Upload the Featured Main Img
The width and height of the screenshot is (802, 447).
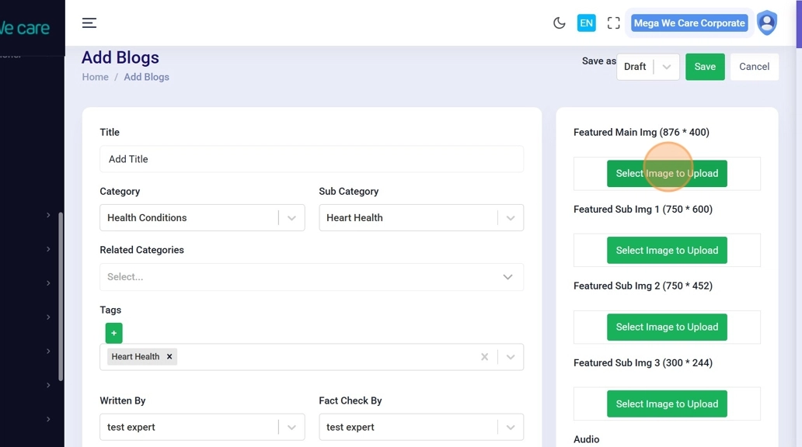(x=667, y=174)
